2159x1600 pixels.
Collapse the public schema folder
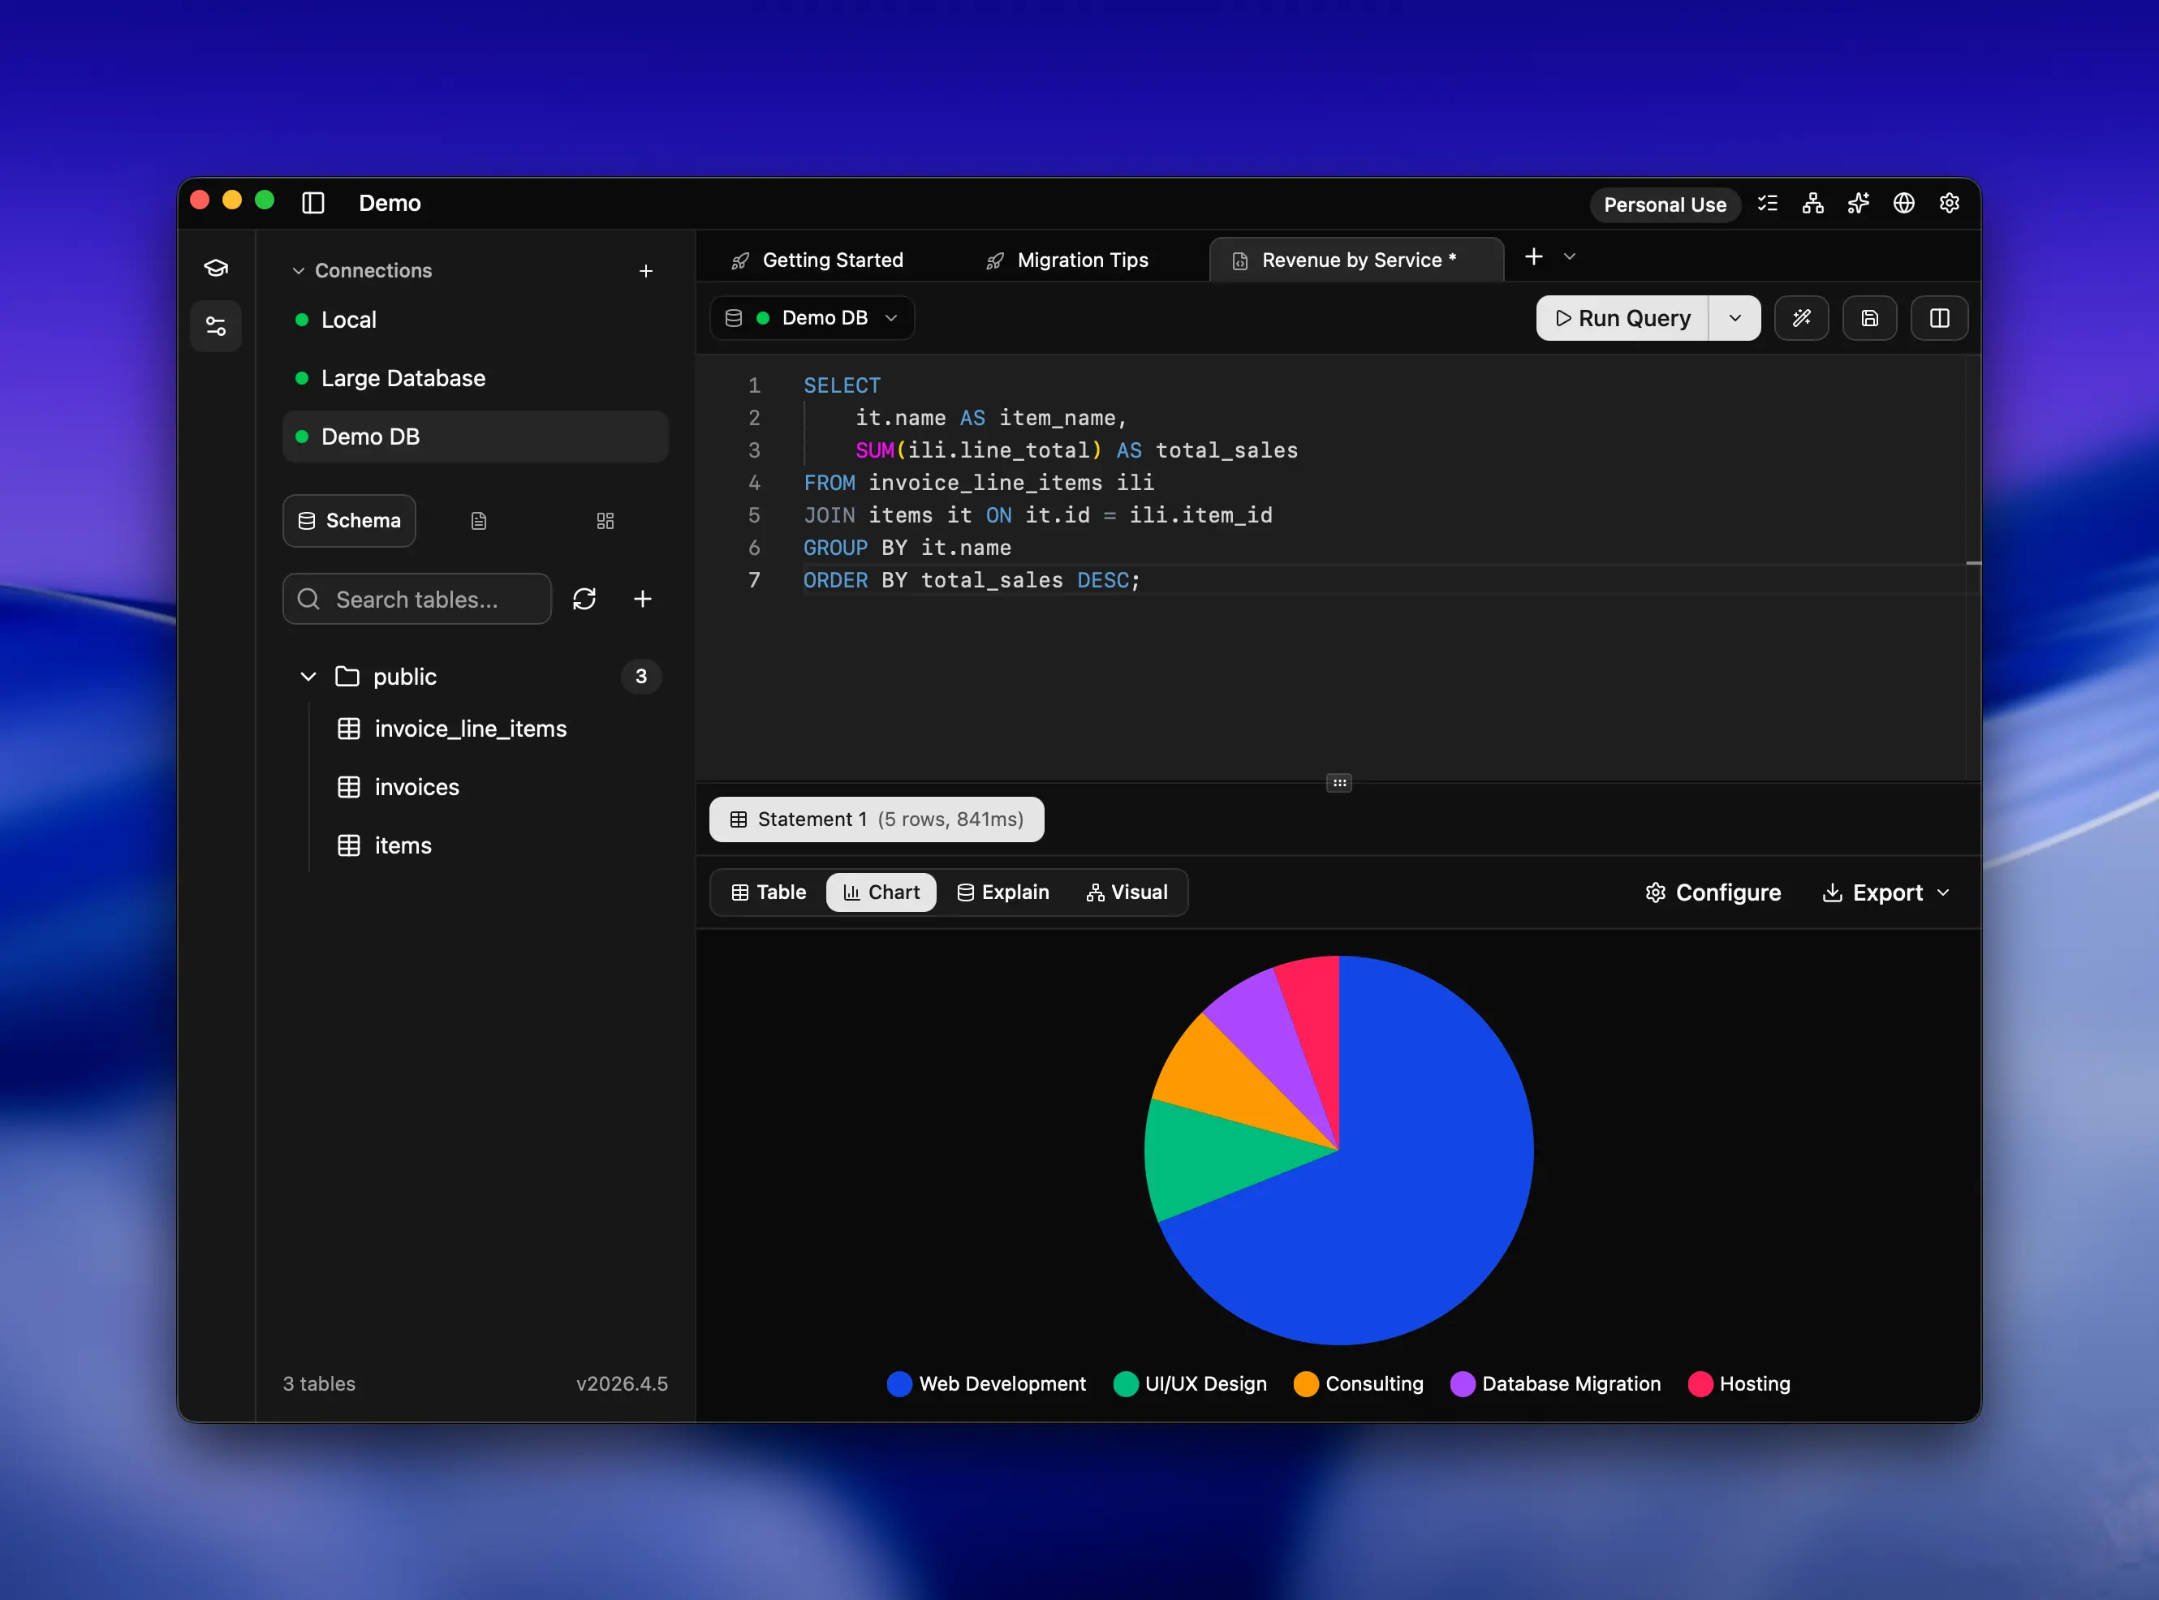(x=307, y=676)
